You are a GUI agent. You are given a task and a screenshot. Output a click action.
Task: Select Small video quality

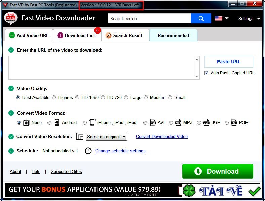(x=170, y=97)
